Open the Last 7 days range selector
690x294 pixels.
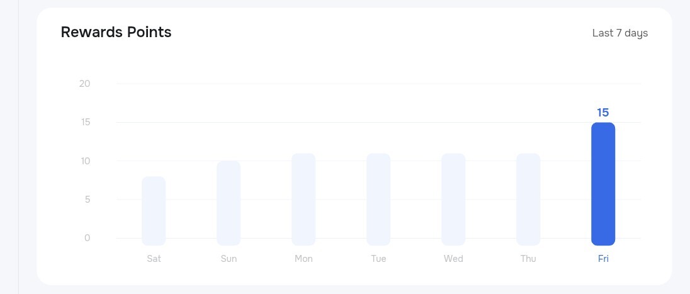(619, 33)
